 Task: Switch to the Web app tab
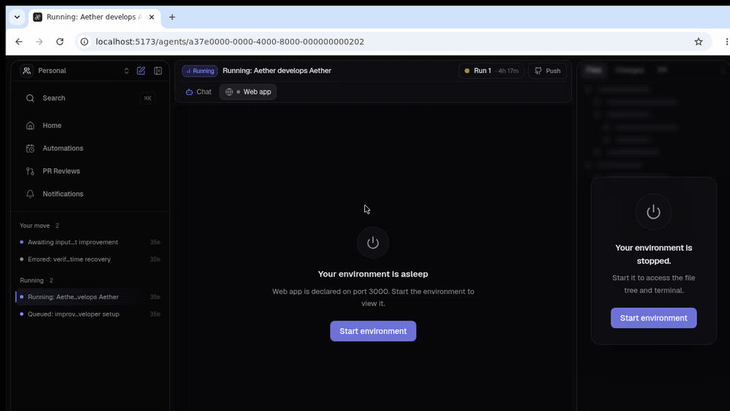tap(248, 92)
